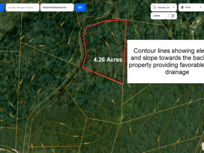The image size is (204, 153).
Task: Click the blue button left of County field
Action: tap(2, 8)
